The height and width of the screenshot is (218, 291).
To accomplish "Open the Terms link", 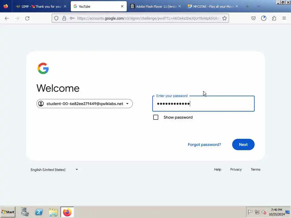I will tap(255, 169).
